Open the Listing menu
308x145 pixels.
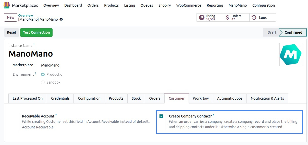pyautogui.click(x=130, y=5)
